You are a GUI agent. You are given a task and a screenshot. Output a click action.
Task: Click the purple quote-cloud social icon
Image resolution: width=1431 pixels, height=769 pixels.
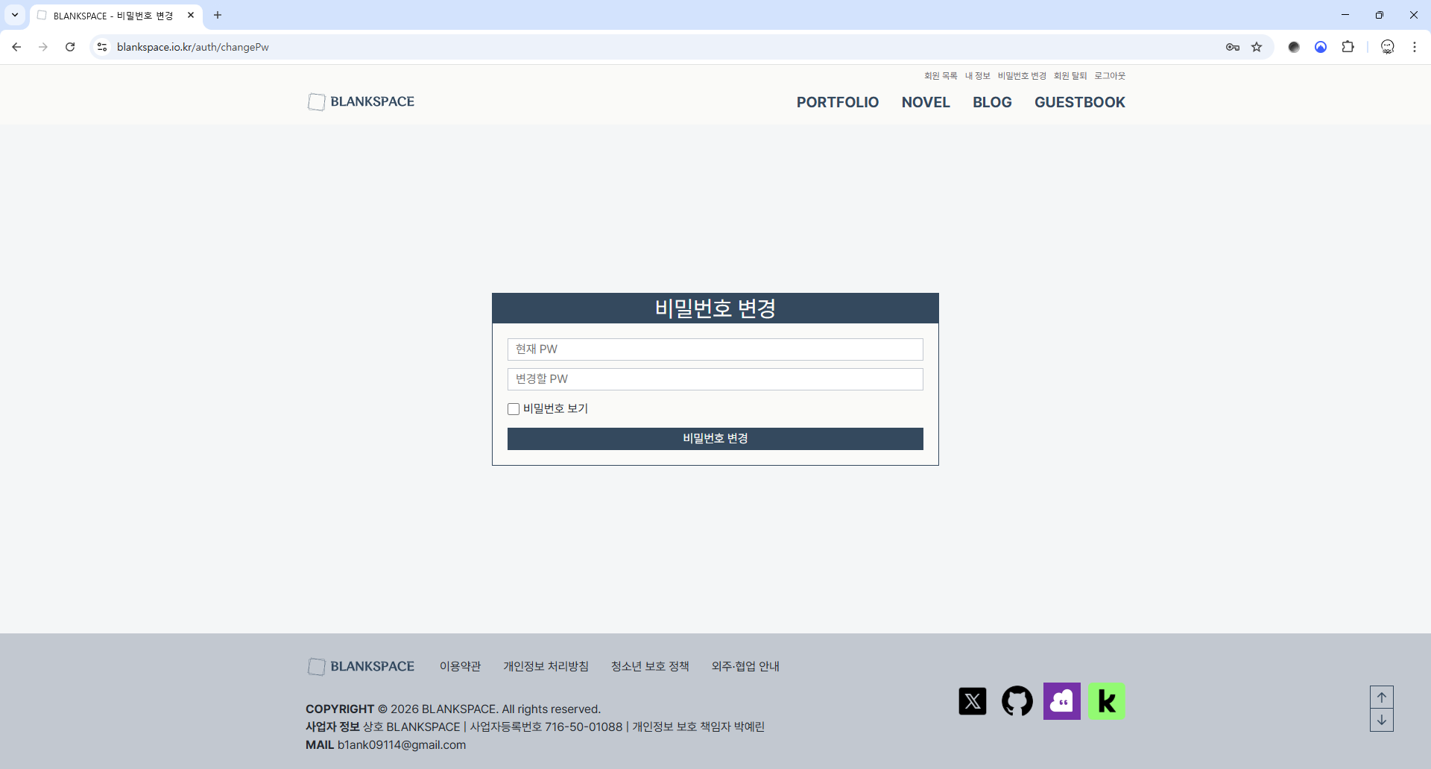tap(1061, 701)
